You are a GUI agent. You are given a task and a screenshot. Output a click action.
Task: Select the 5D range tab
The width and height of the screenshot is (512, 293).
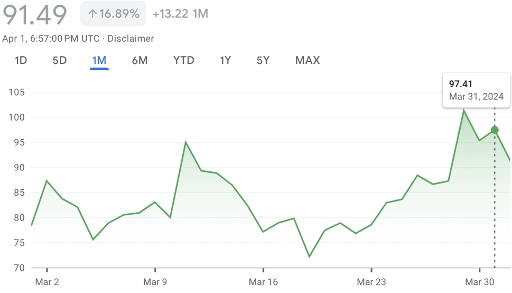60,60
